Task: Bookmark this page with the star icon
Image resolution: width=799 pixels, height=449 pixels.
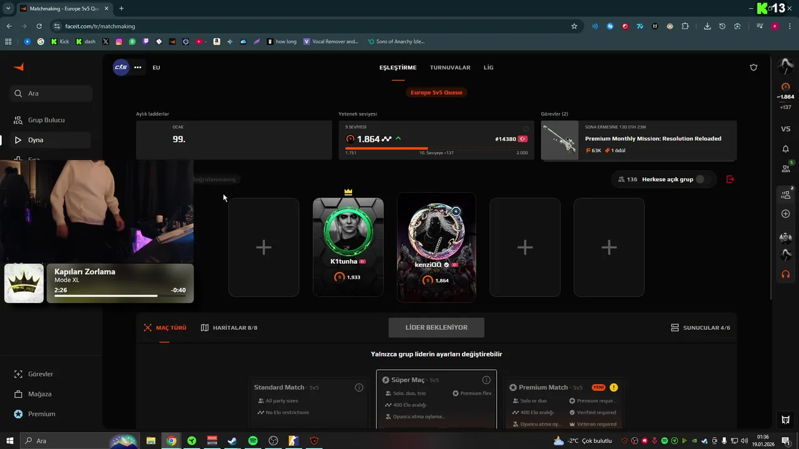Action: click(x=574, y=26)
